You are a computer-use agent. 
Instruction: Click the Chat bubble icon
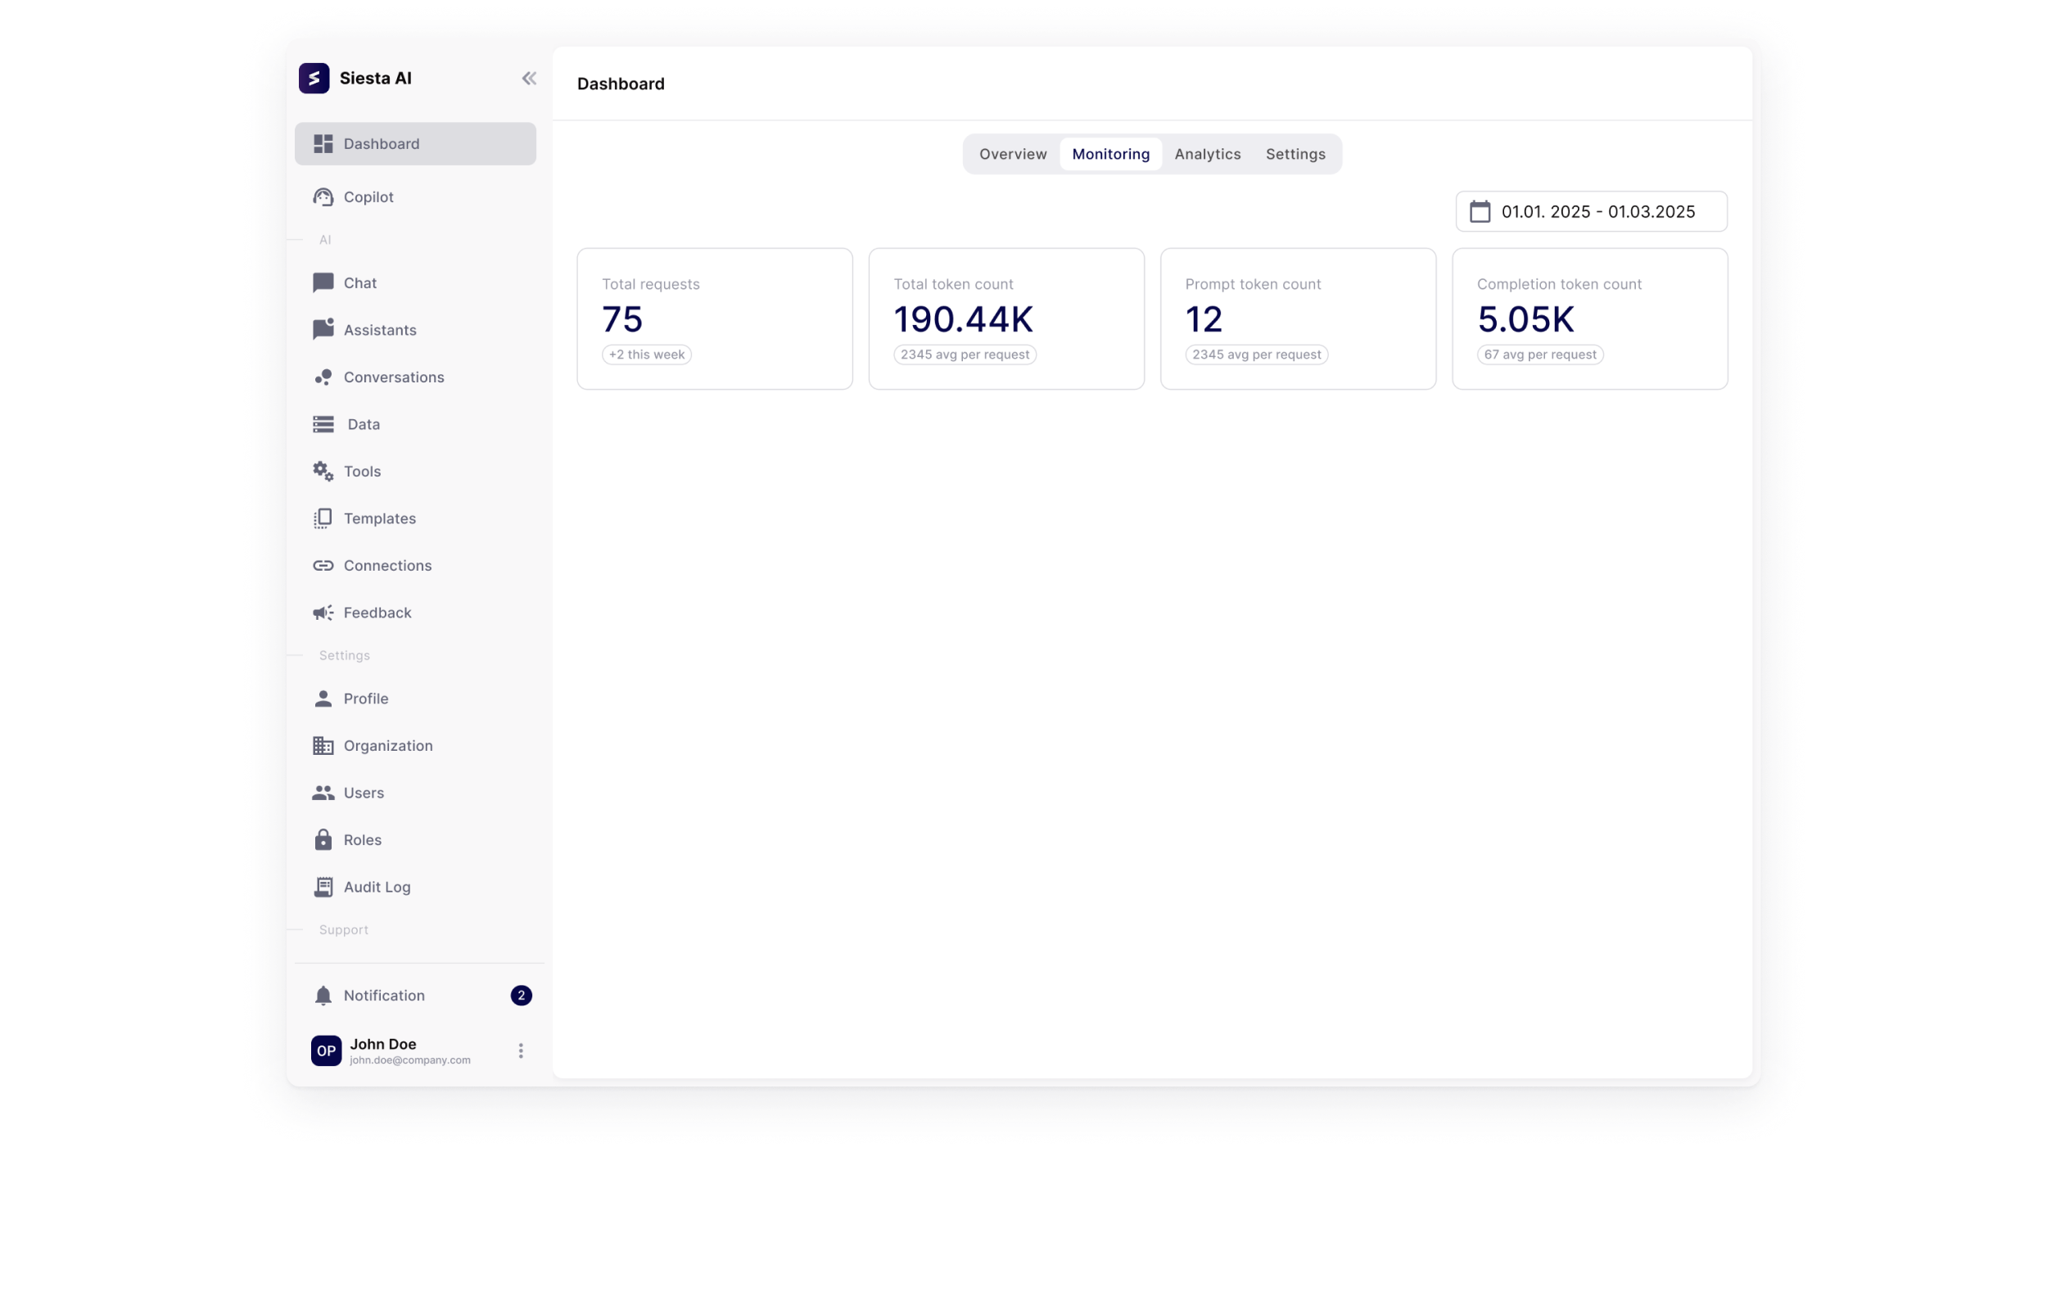[x=323, y=282]
